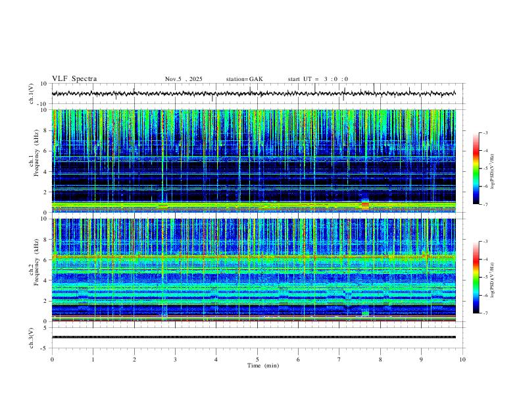Click the 'ch.3(V)' axis label
521x403 pixels.
(x=32, y=338)
